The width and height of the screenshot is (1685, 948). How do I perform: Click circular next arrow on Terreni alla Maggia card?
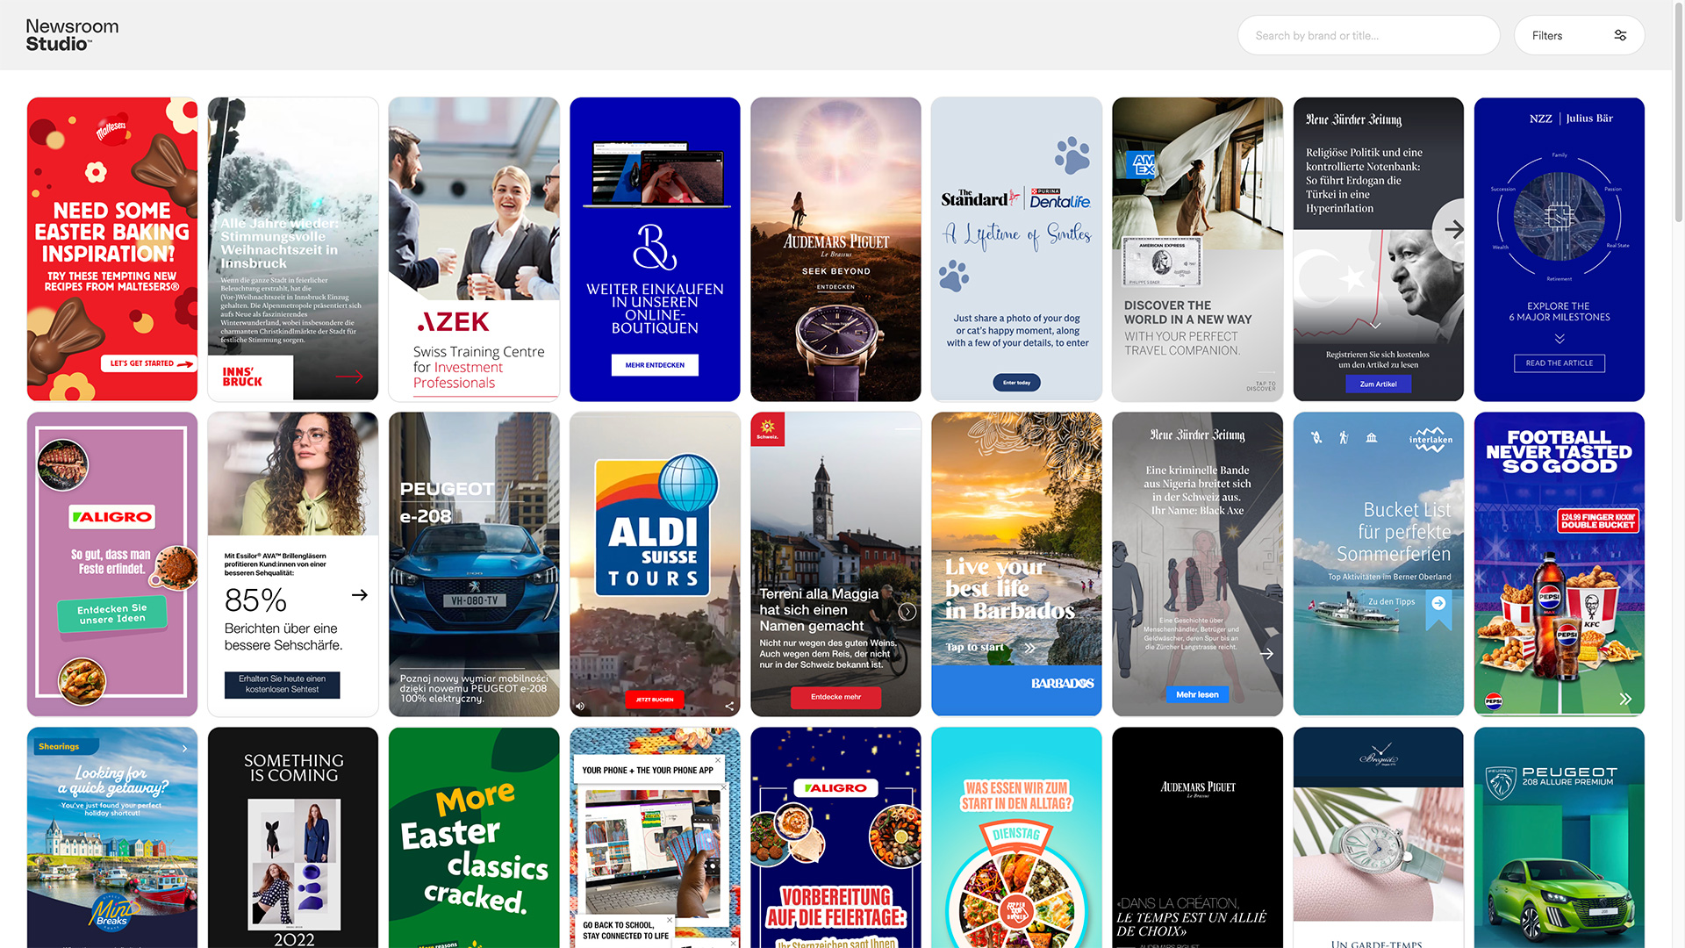coord(907,612)
